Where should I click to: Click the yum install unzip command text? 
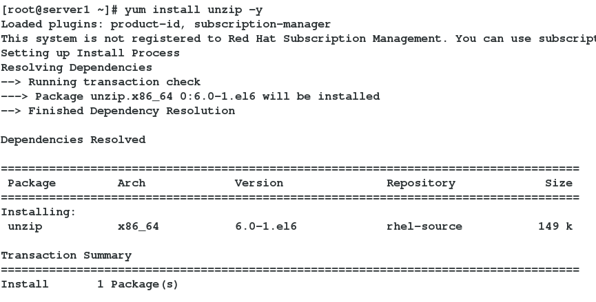tap(194, 10)
